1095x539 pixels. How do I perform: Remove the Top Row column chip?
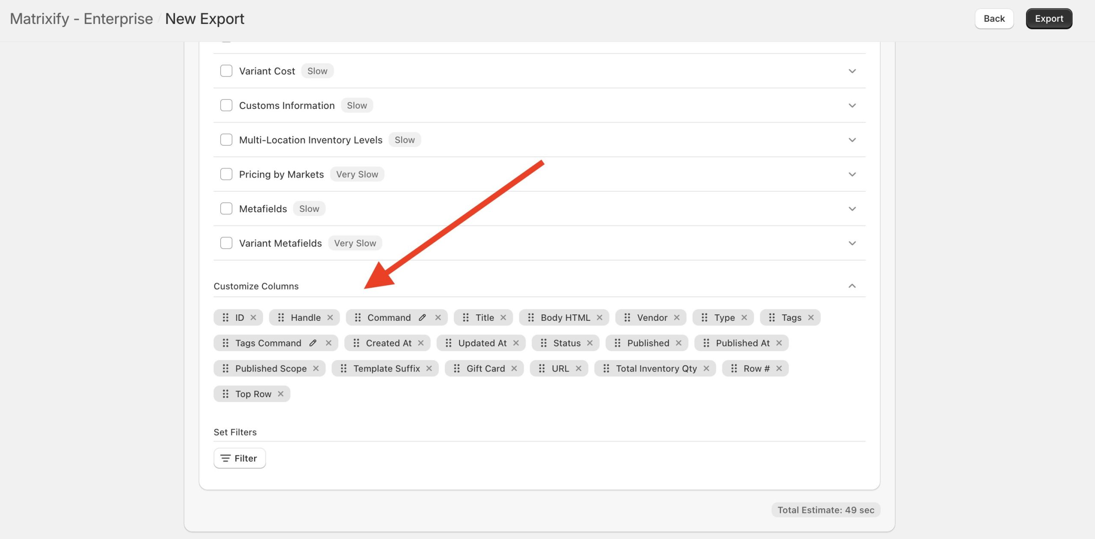(281, 394)
